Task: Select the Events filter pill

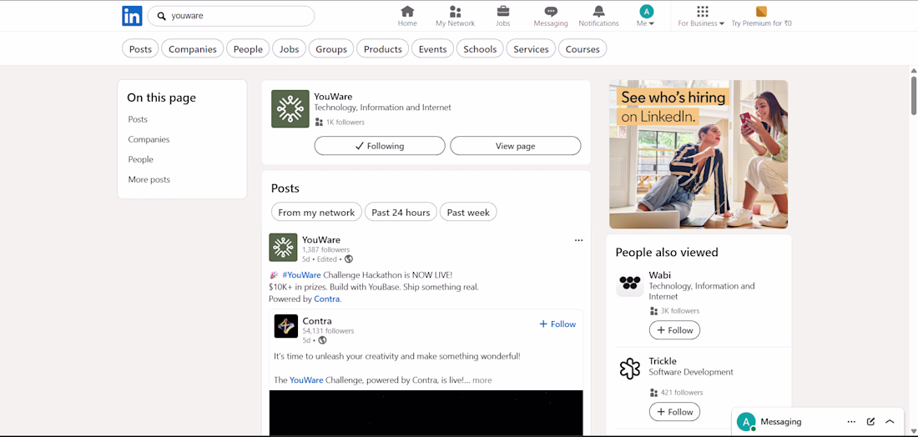Action: [x=432, y=49]
